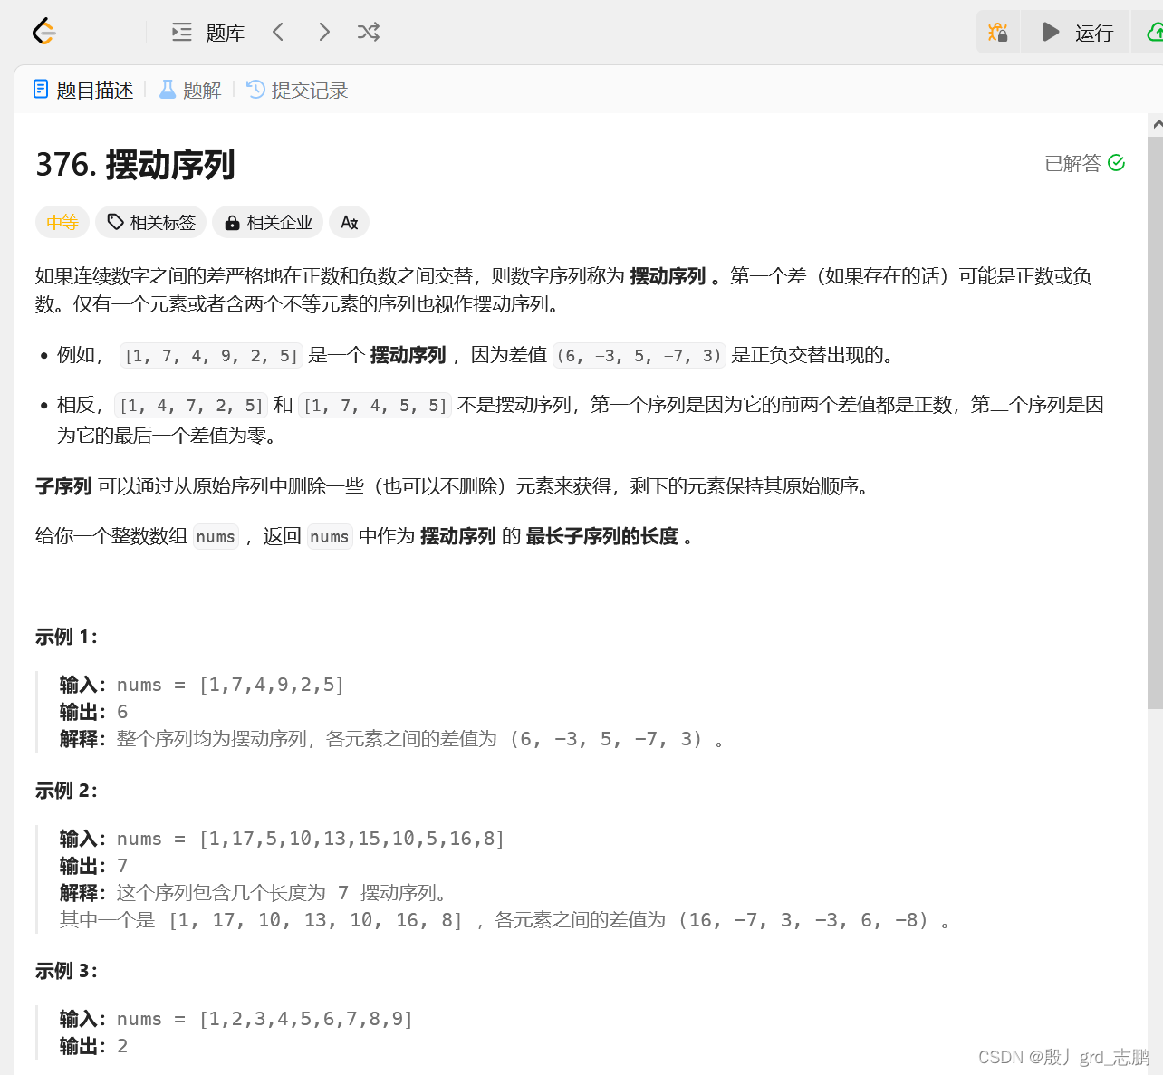The width and height of the screenshot is (1163, 1075).
Task: Click the debug bug icon
Action: (998, 33)
